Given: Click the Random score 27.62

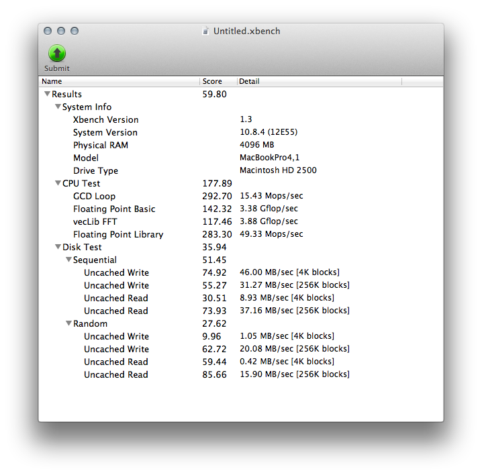Looking at the screenshot, I should click(x=214, y=323).
